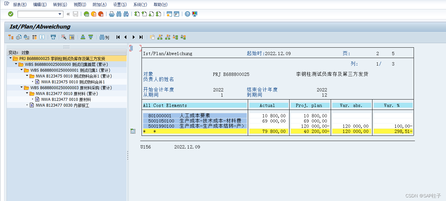Click the cursor selection icon in report toolbar

(64, 37)
